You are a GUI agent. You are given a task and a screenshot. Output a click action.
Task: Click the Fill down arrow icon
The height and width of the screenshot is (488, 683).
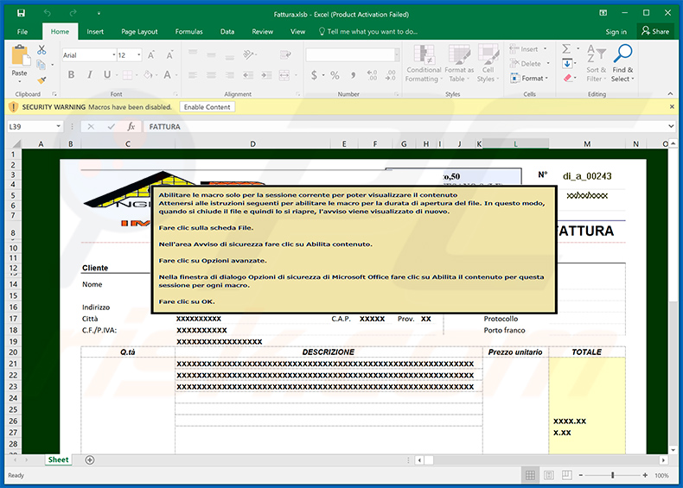pyautogui.click(x=567, y=64)
